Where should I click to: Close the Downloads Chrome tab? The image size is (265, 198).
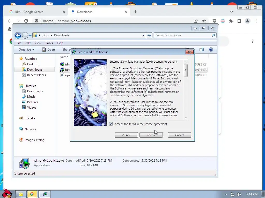126,12
